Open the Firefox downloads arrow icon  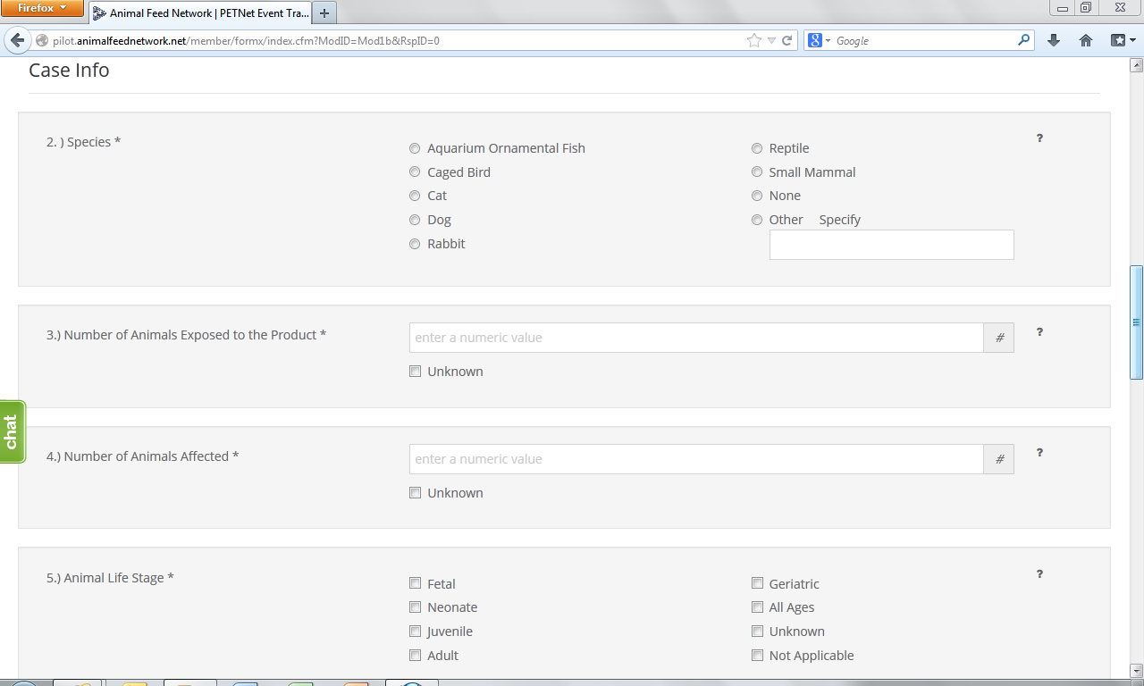(x=1054, y=40)
